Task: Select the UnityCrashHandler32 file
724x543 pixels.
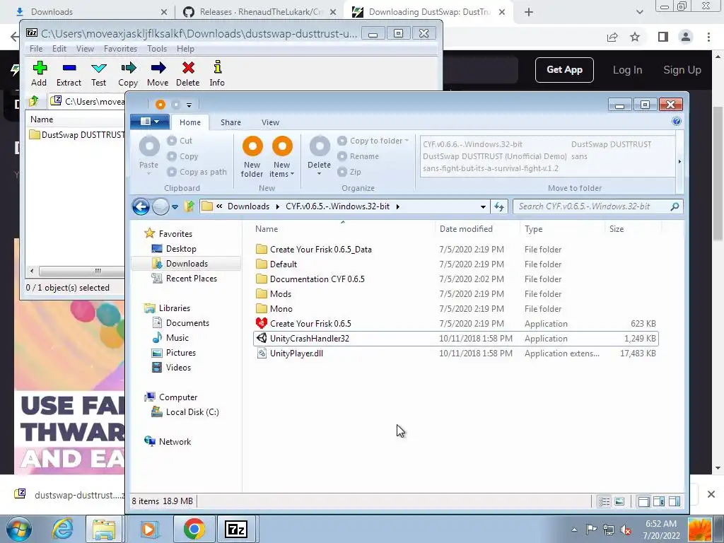Action: (456, 339)
